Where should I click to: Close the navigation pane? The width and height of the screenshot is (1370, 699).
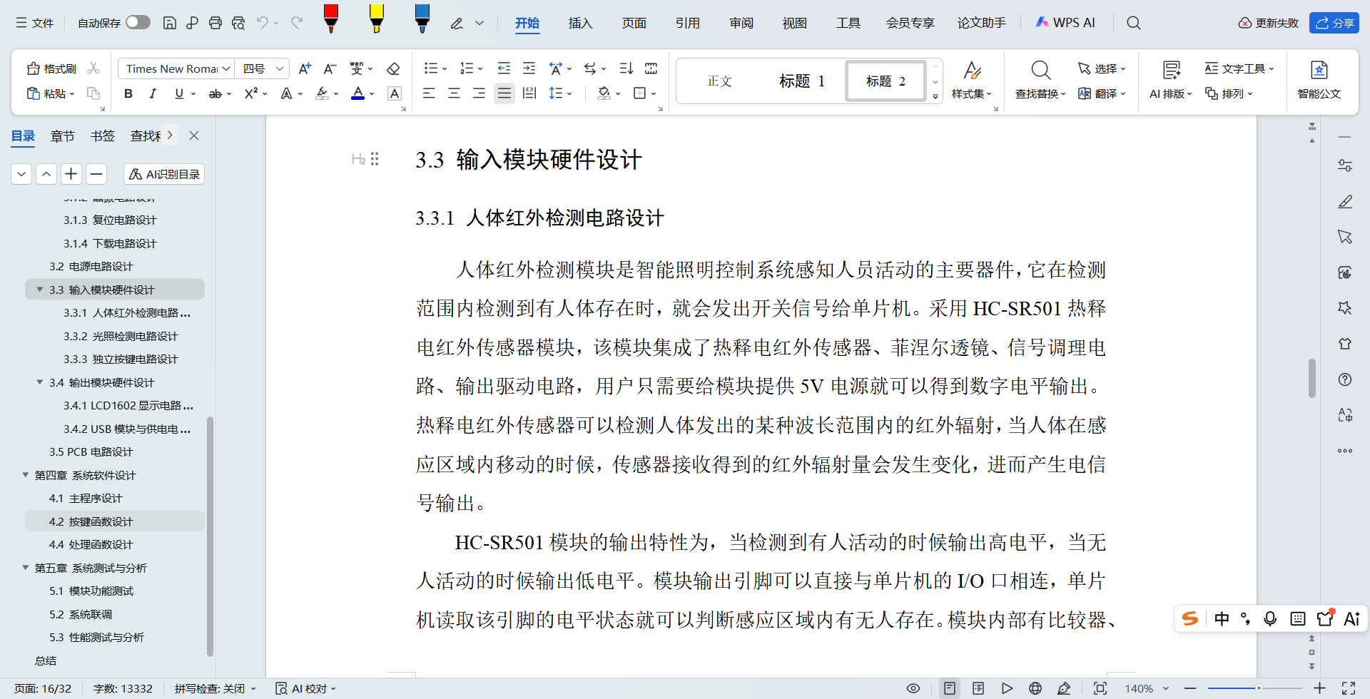(194, 136)
